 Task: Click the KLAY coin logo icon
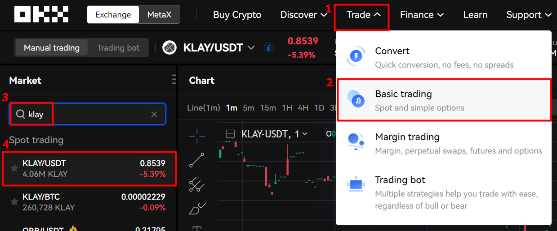(169, 47)
